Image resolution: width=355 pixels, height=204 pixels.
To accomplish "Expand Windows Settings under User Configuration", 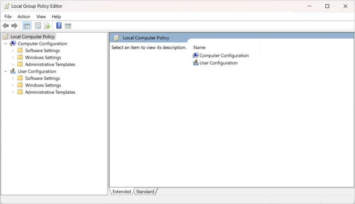I will coord(13,85).
